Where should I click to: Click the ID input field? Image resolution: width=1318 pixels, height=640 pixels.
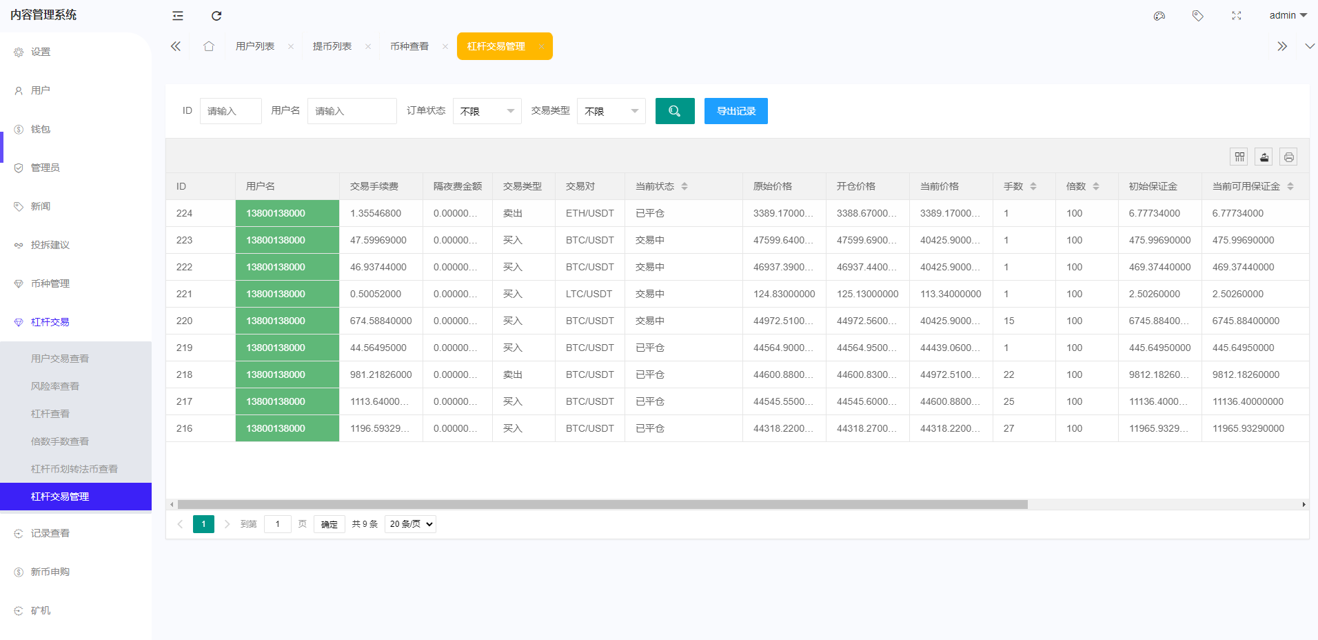point(230,110)
